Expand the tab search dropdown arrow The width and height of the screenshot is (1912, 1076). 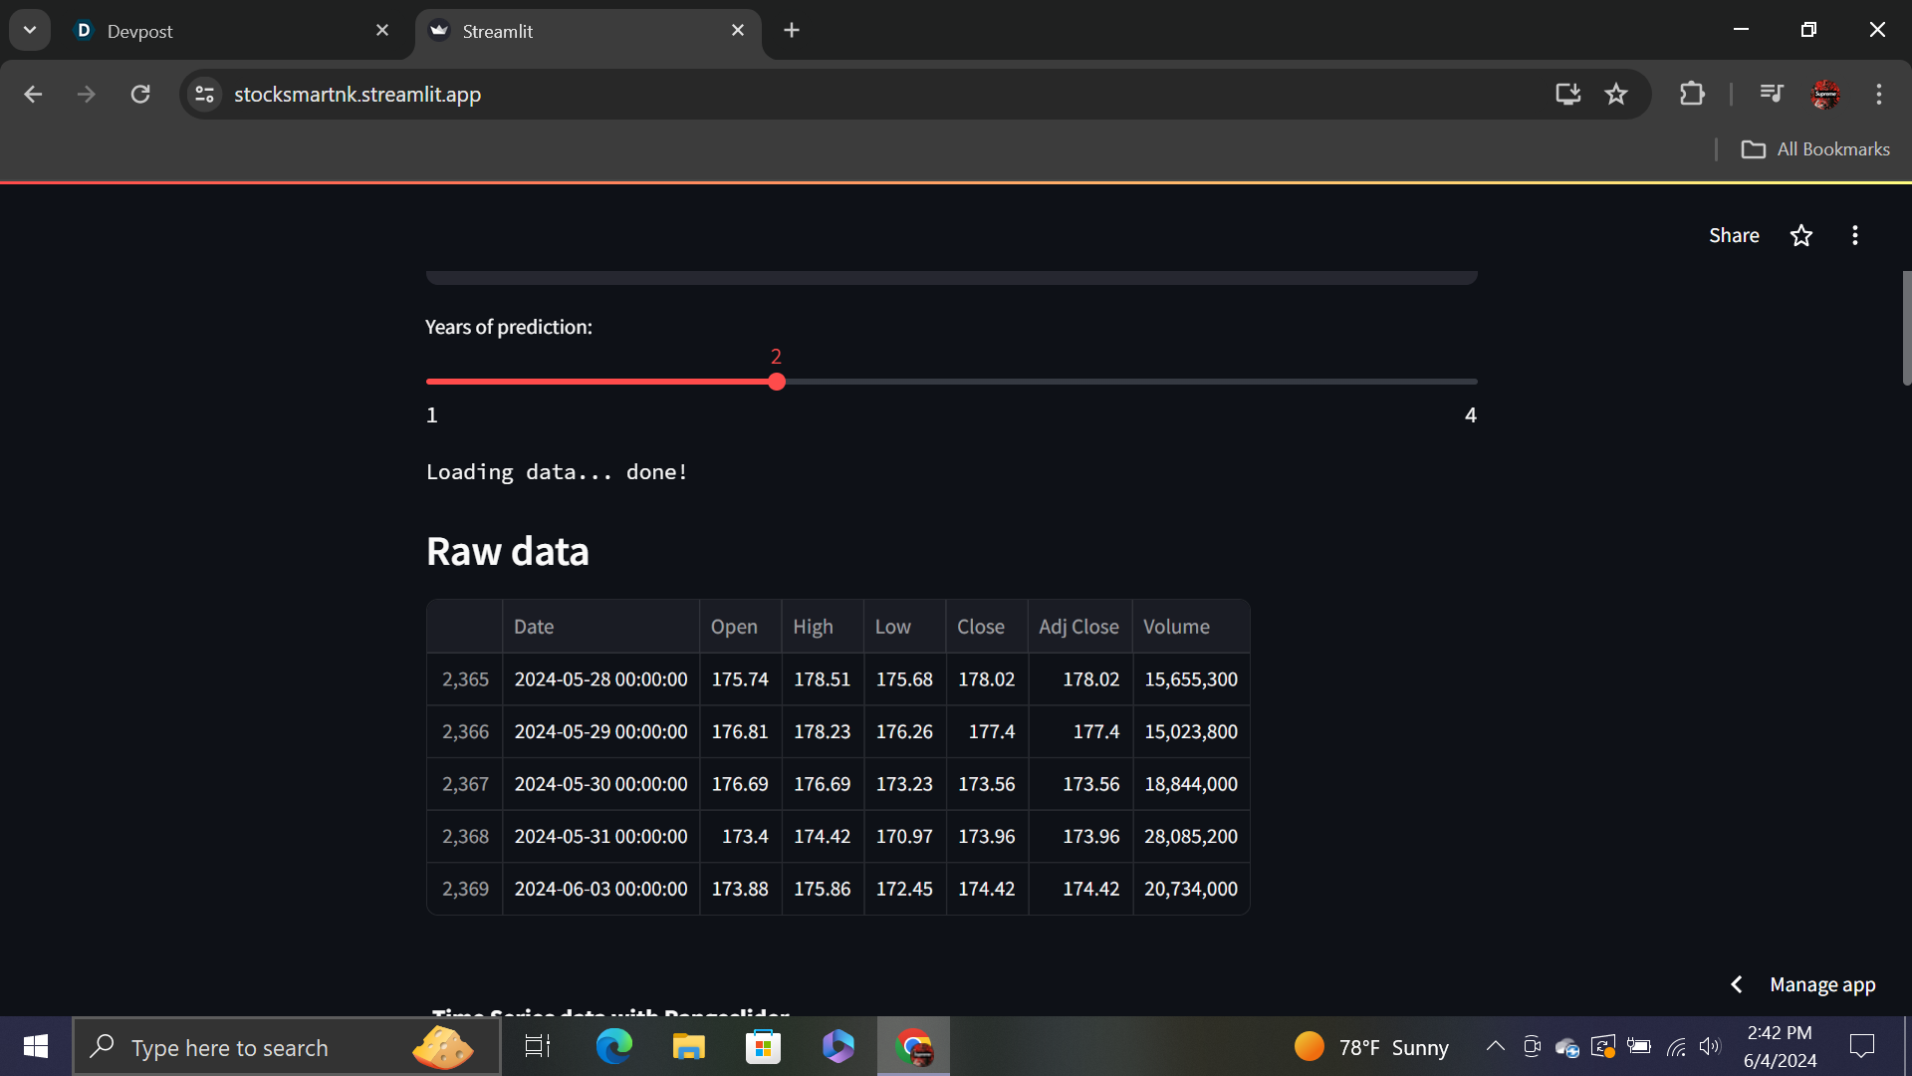30,30
